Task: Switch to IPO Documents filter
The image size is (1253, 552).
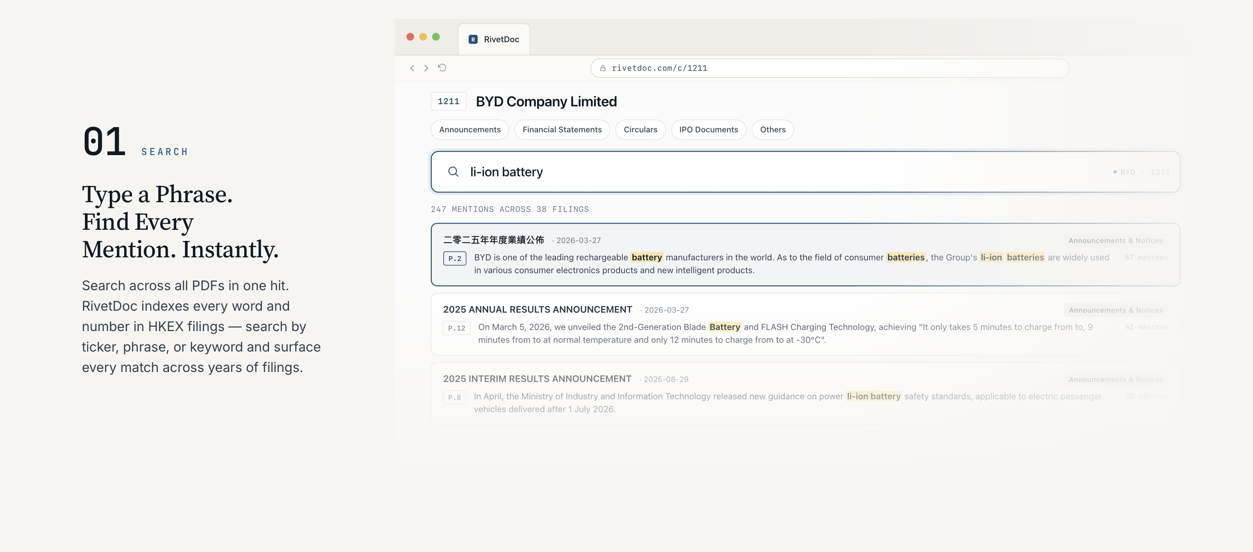Action: tap(708, 129)
